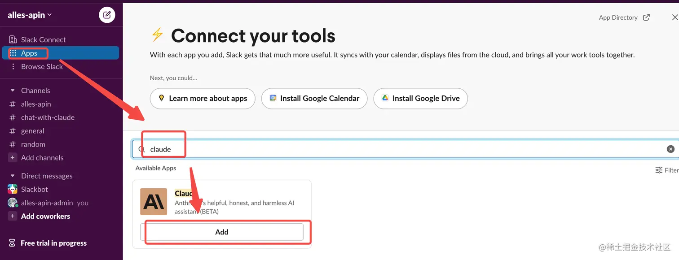Click the hourglass free trial icon
This screenshot has width=679, height=260.
coord(13,243)
